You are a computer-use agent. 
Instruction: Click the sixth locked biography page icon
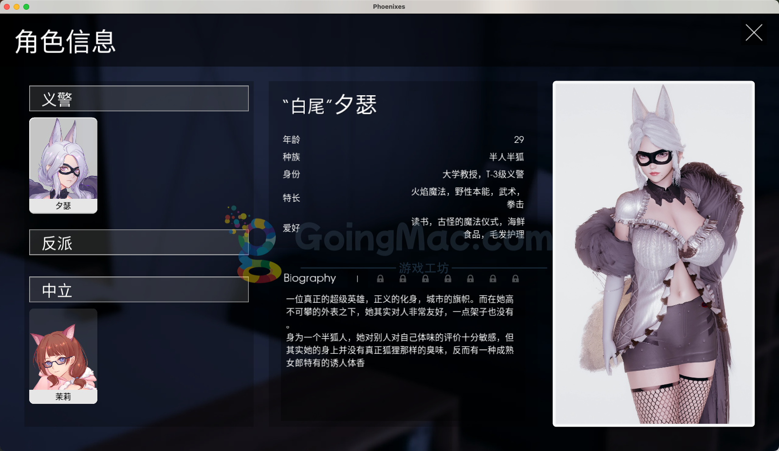coord(493,279)
